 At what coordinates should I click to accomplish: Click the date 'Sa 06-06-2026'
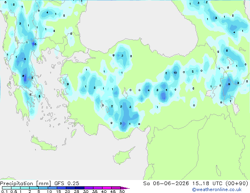[166, 184]
